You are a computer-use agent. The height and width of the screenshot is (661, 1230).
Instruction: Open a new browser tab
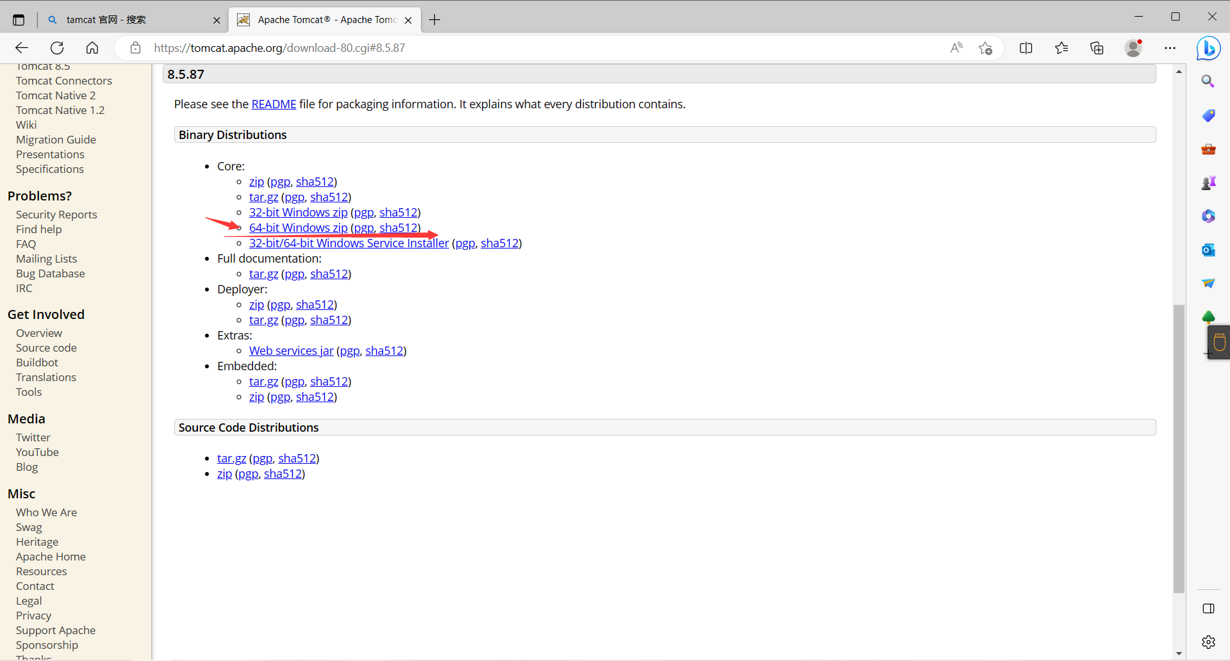(435, 20)
